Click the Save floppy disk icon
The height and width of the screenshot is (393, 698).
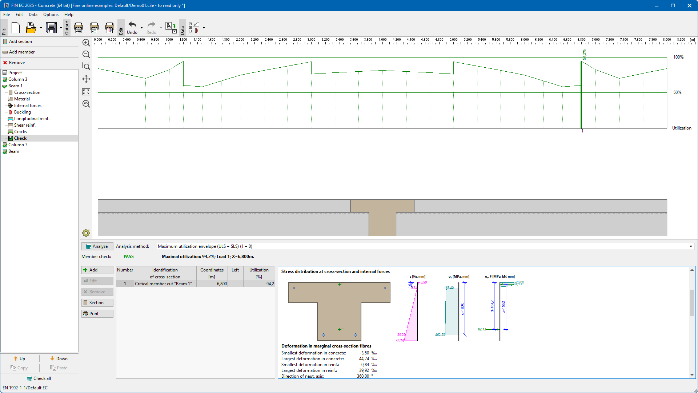coord(51,28)
